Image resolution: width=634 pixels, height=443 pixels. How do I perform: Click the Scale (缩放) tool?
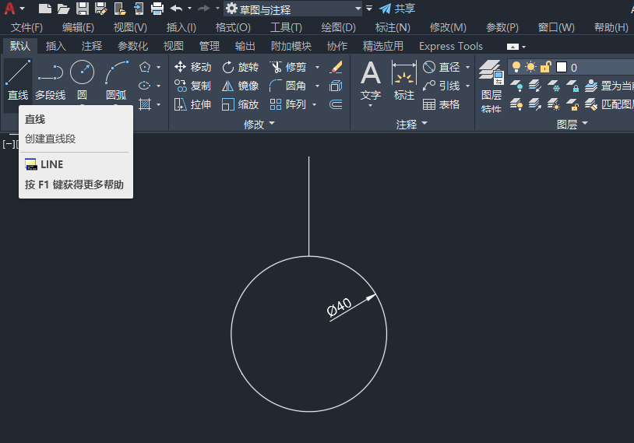(x=240, y=104)
